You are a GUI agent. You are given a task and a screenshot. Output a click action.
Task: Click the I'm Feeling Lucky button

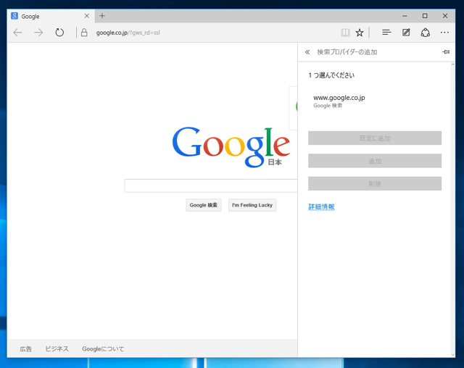pos(252,205)
